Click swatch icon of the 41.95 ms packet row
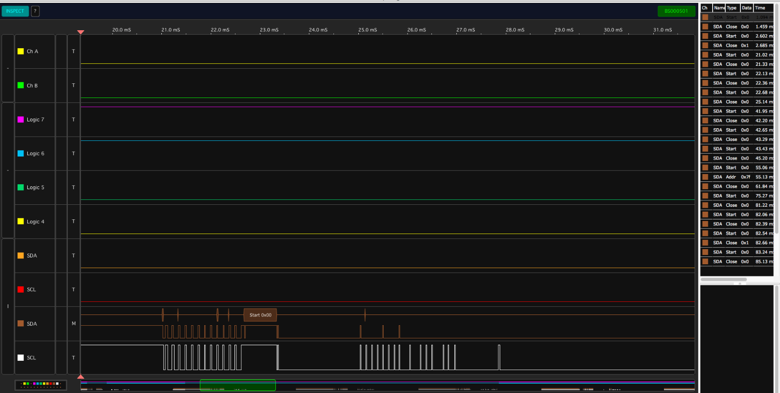 click(705, 111)
